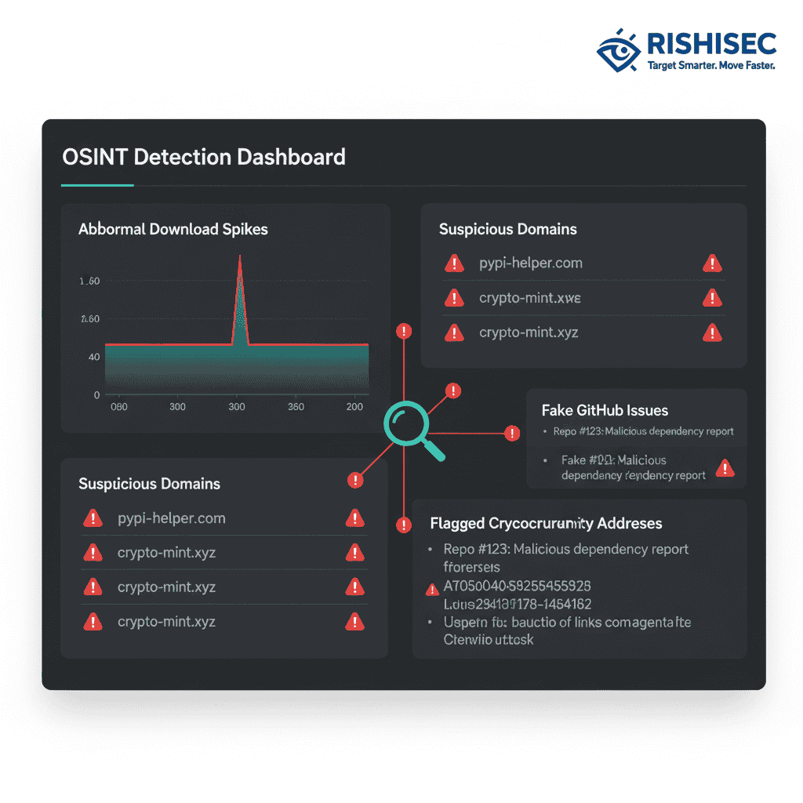Select the Abbormal Download Spikes panel heading
The height and width of the screenshot is (803, 803).
pyautogui.click(x=173, y=230)
